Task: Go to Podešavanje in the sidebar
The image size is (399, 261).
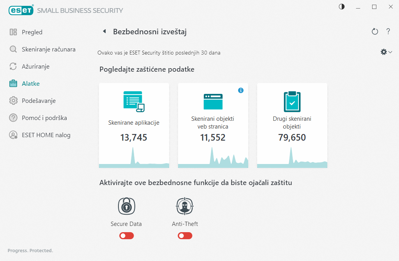Action: [39, 101]
